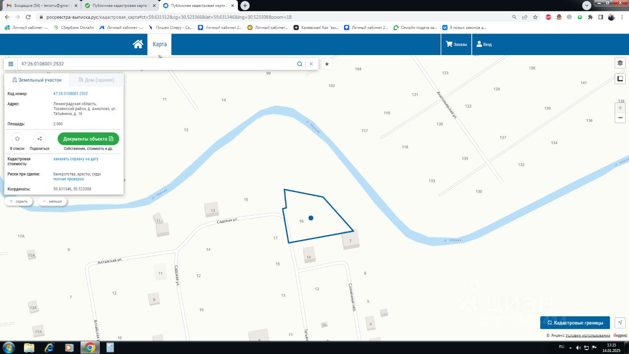Zoom out the map with minus button
Image resolution: width=629 pixels, height=354 pixels.
[x=620, y=118]
